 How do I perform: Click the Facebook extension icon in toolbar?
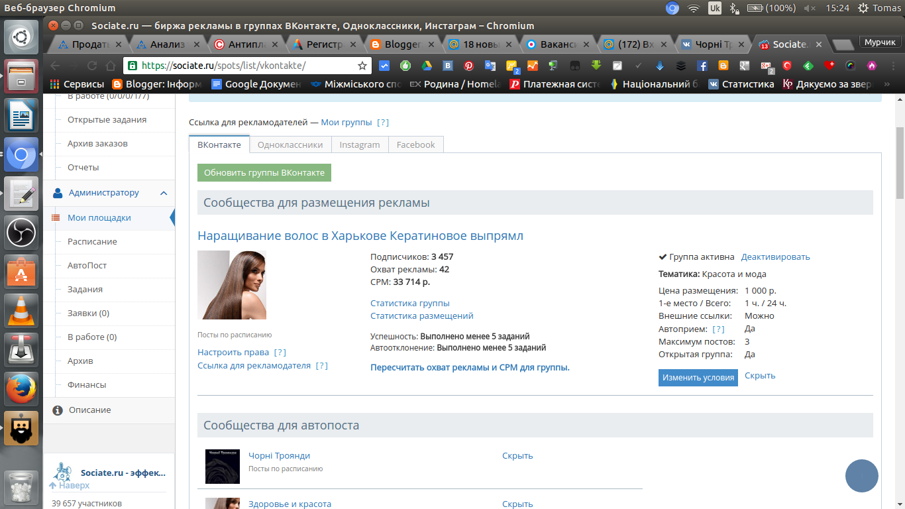702,66
